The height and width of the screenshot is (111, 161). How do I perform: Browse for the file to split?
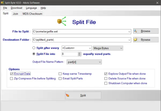pos(146,31)
